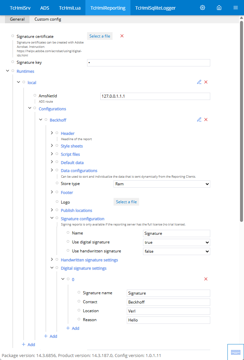Expand the Header section

[52, 133]
